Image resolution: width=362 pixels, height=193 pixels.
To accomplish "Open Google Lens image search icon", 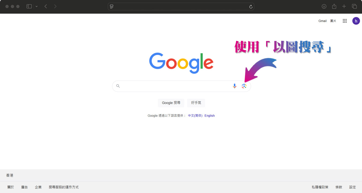I will [244, 86].
